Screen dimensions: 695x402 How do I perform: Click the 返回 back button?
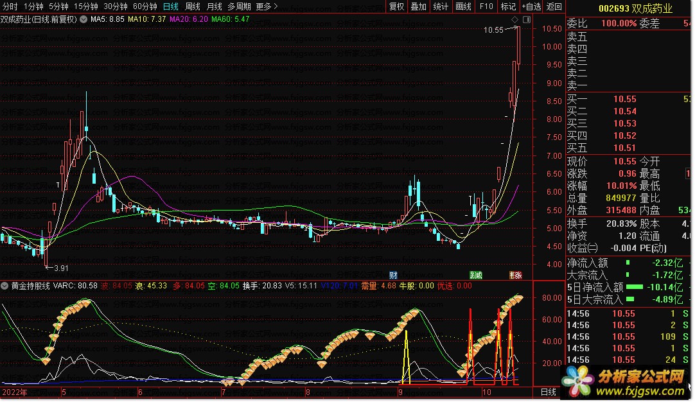[x=554, y=6]
